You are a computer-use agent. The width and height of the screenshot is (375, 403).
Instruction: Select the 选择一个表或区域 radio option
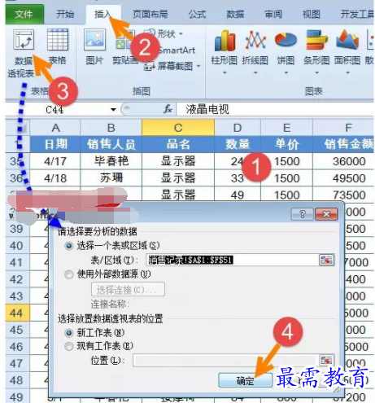tap(69, 246)
